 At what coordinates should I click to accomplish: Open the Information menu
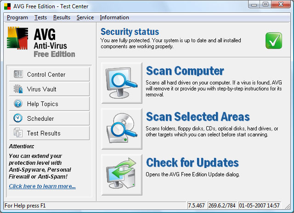pos(114,17)
